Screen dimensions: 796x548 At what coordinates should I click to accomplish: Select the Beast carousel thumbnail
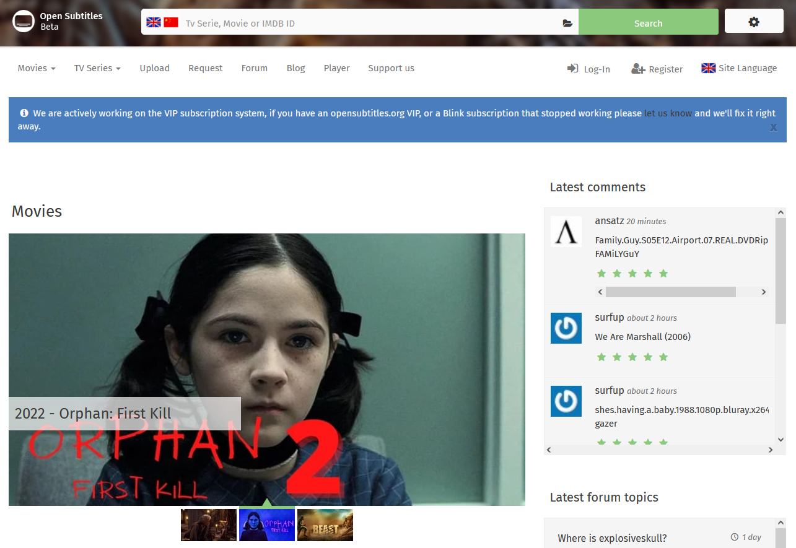tap(325, 525)
